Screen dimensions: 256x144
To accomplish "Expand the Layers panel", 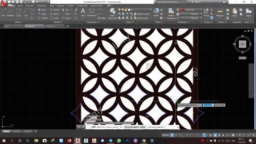I will [130, 22].
